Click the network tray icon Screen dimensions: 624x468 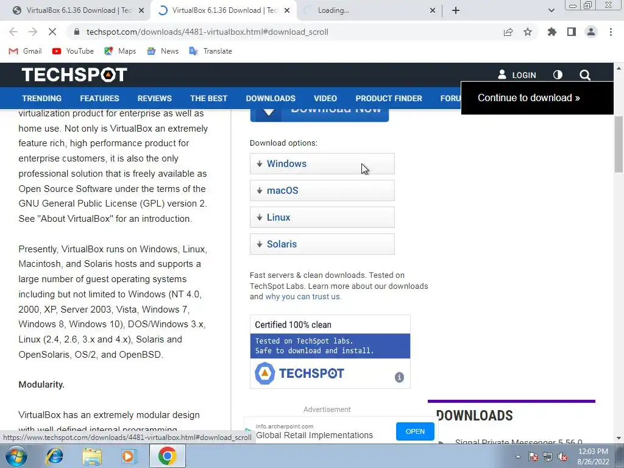548,457
